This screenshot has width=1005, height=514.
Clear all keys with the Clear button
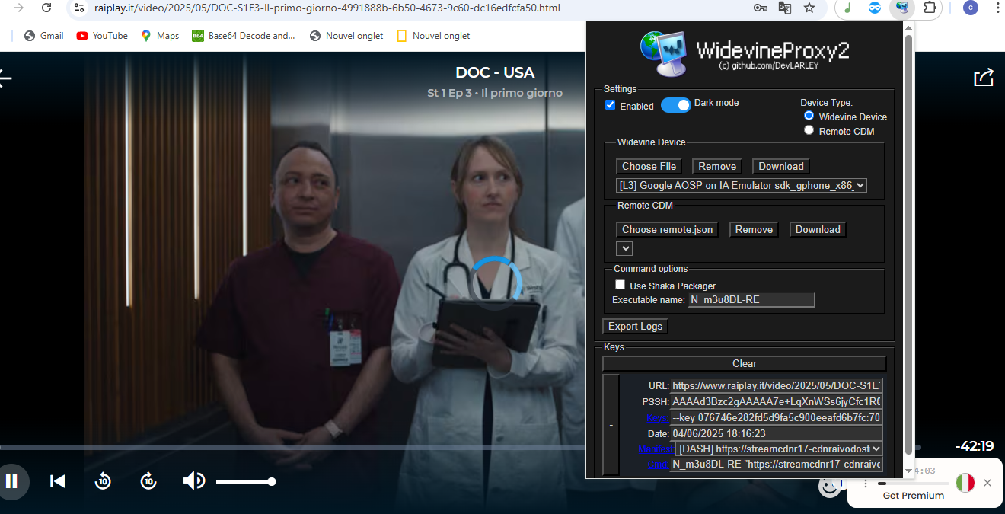coord(745,363)
